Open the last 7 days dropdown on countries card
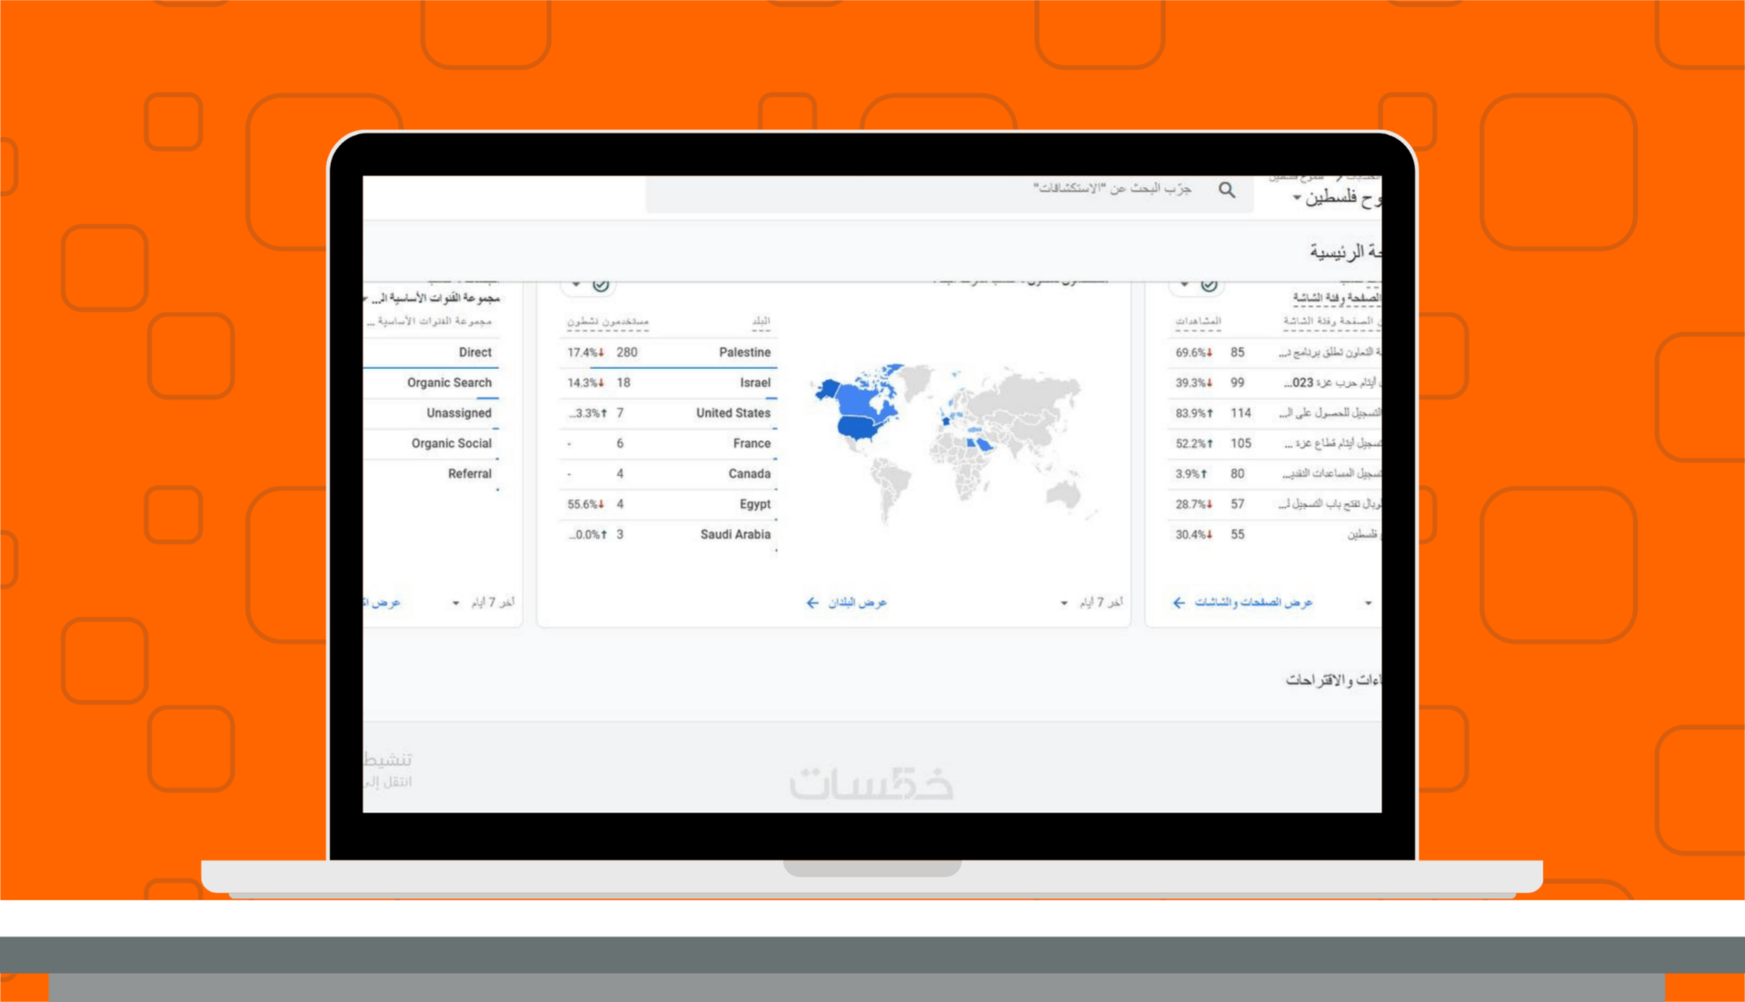Image resolution: width=1745 pixels, height=1002 pixels. click(1064, 603)
